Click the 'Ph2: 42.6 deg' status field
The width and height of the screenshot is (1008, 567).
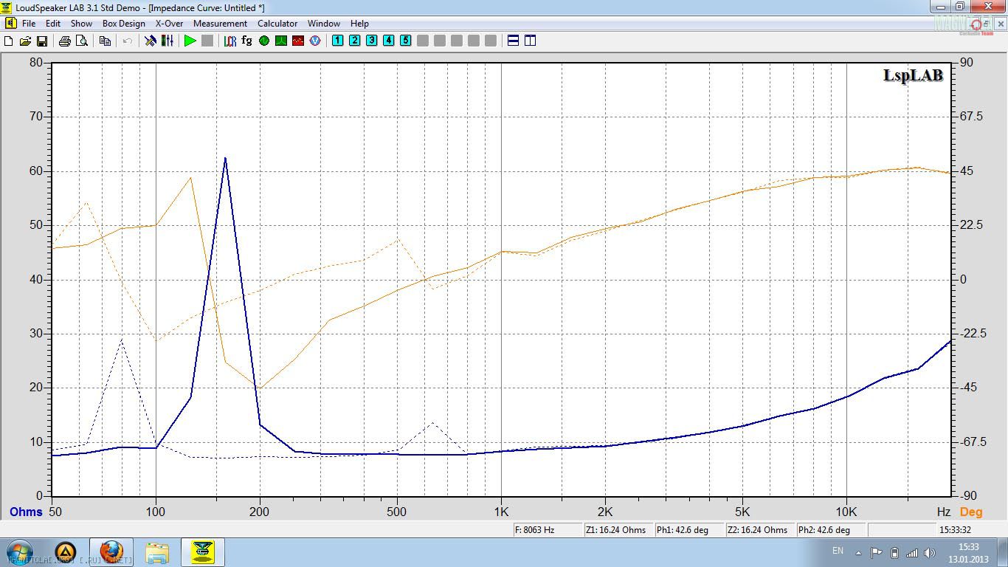830,530
